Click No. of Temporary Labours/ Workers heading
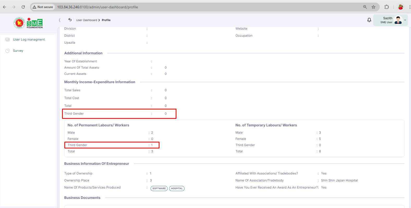The width and height of the screenshot is (411, 208). pos(266,125)
